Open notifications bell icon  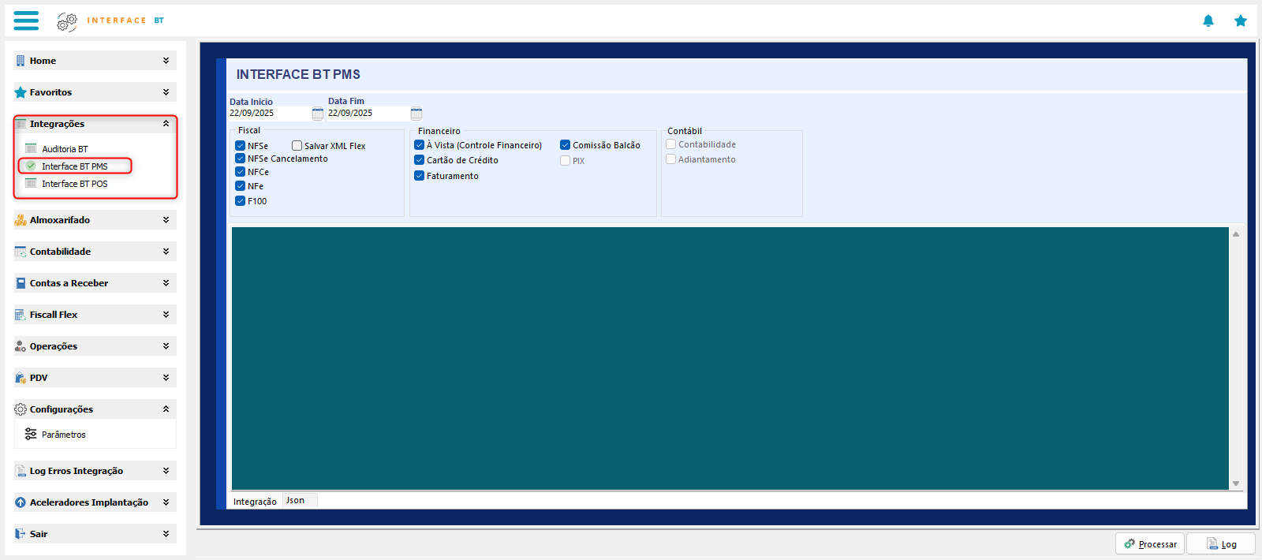click(1208, 21)
